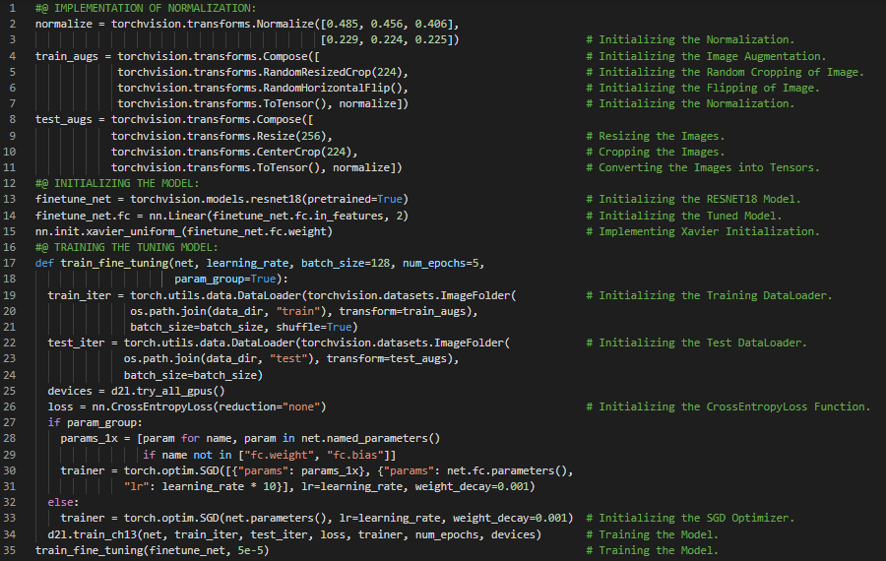
Task: Click the "else:" keyword
Action: click(64, 502)
